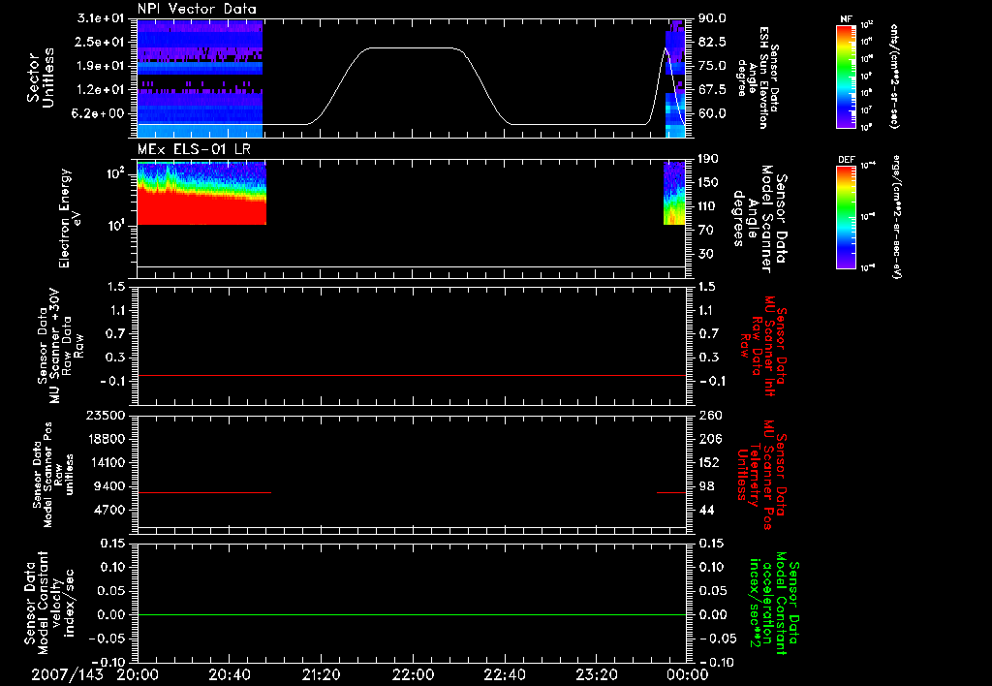Select the 'NPI Vector Data' panel title
992x686 pixels.
[x=197, y=9]
